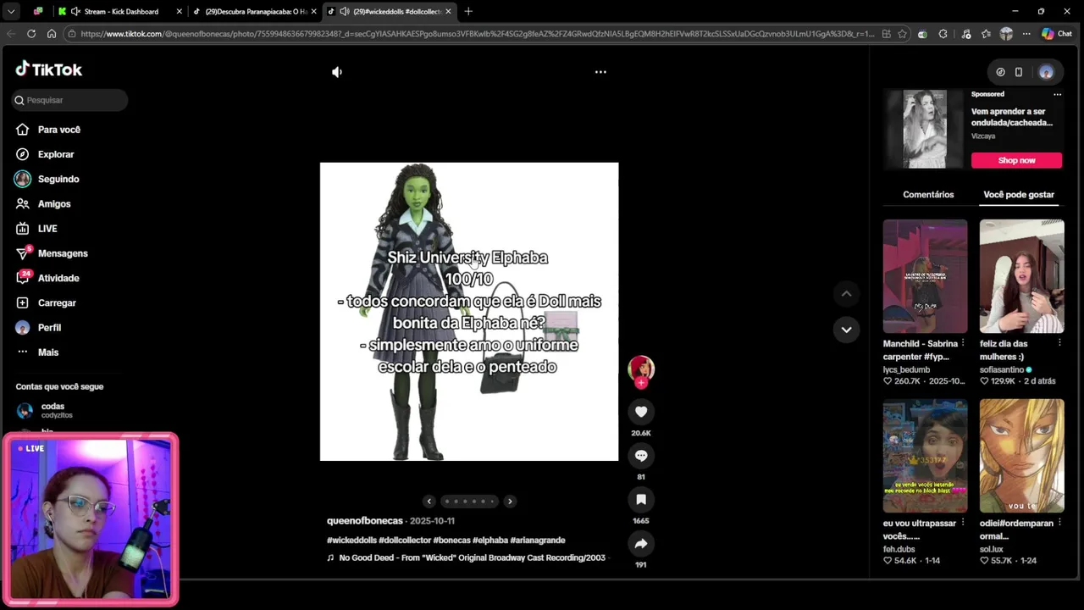The height and width of the screenshot is (610, 1084).
Task: Open browser extensions puzzle icon
Action: click(943, 34)
